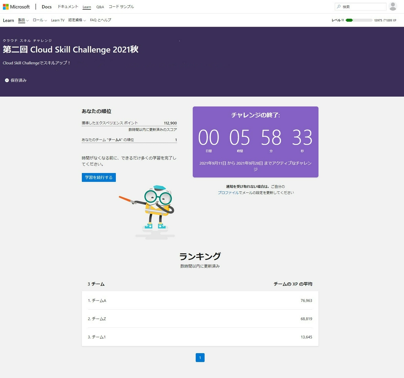
Task: Click the ランキング heading
Action: (x=200, y=256)
